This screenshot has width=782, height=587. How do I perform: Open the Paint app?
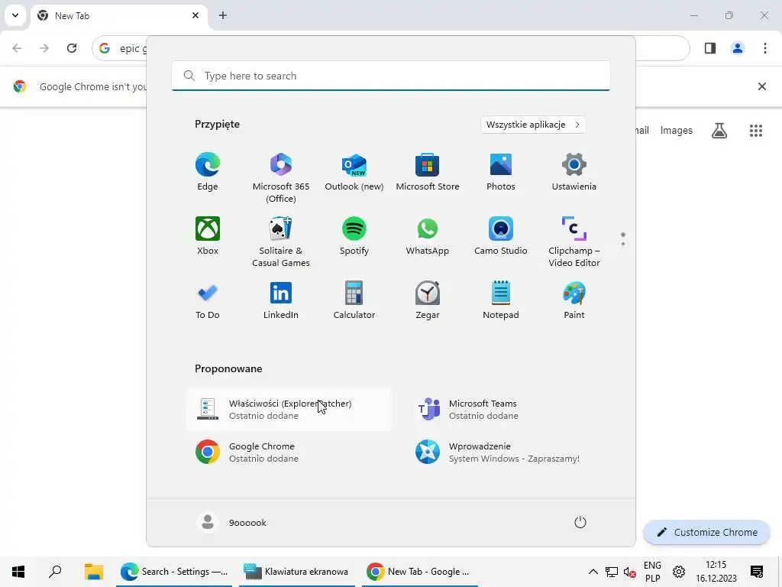574,300
